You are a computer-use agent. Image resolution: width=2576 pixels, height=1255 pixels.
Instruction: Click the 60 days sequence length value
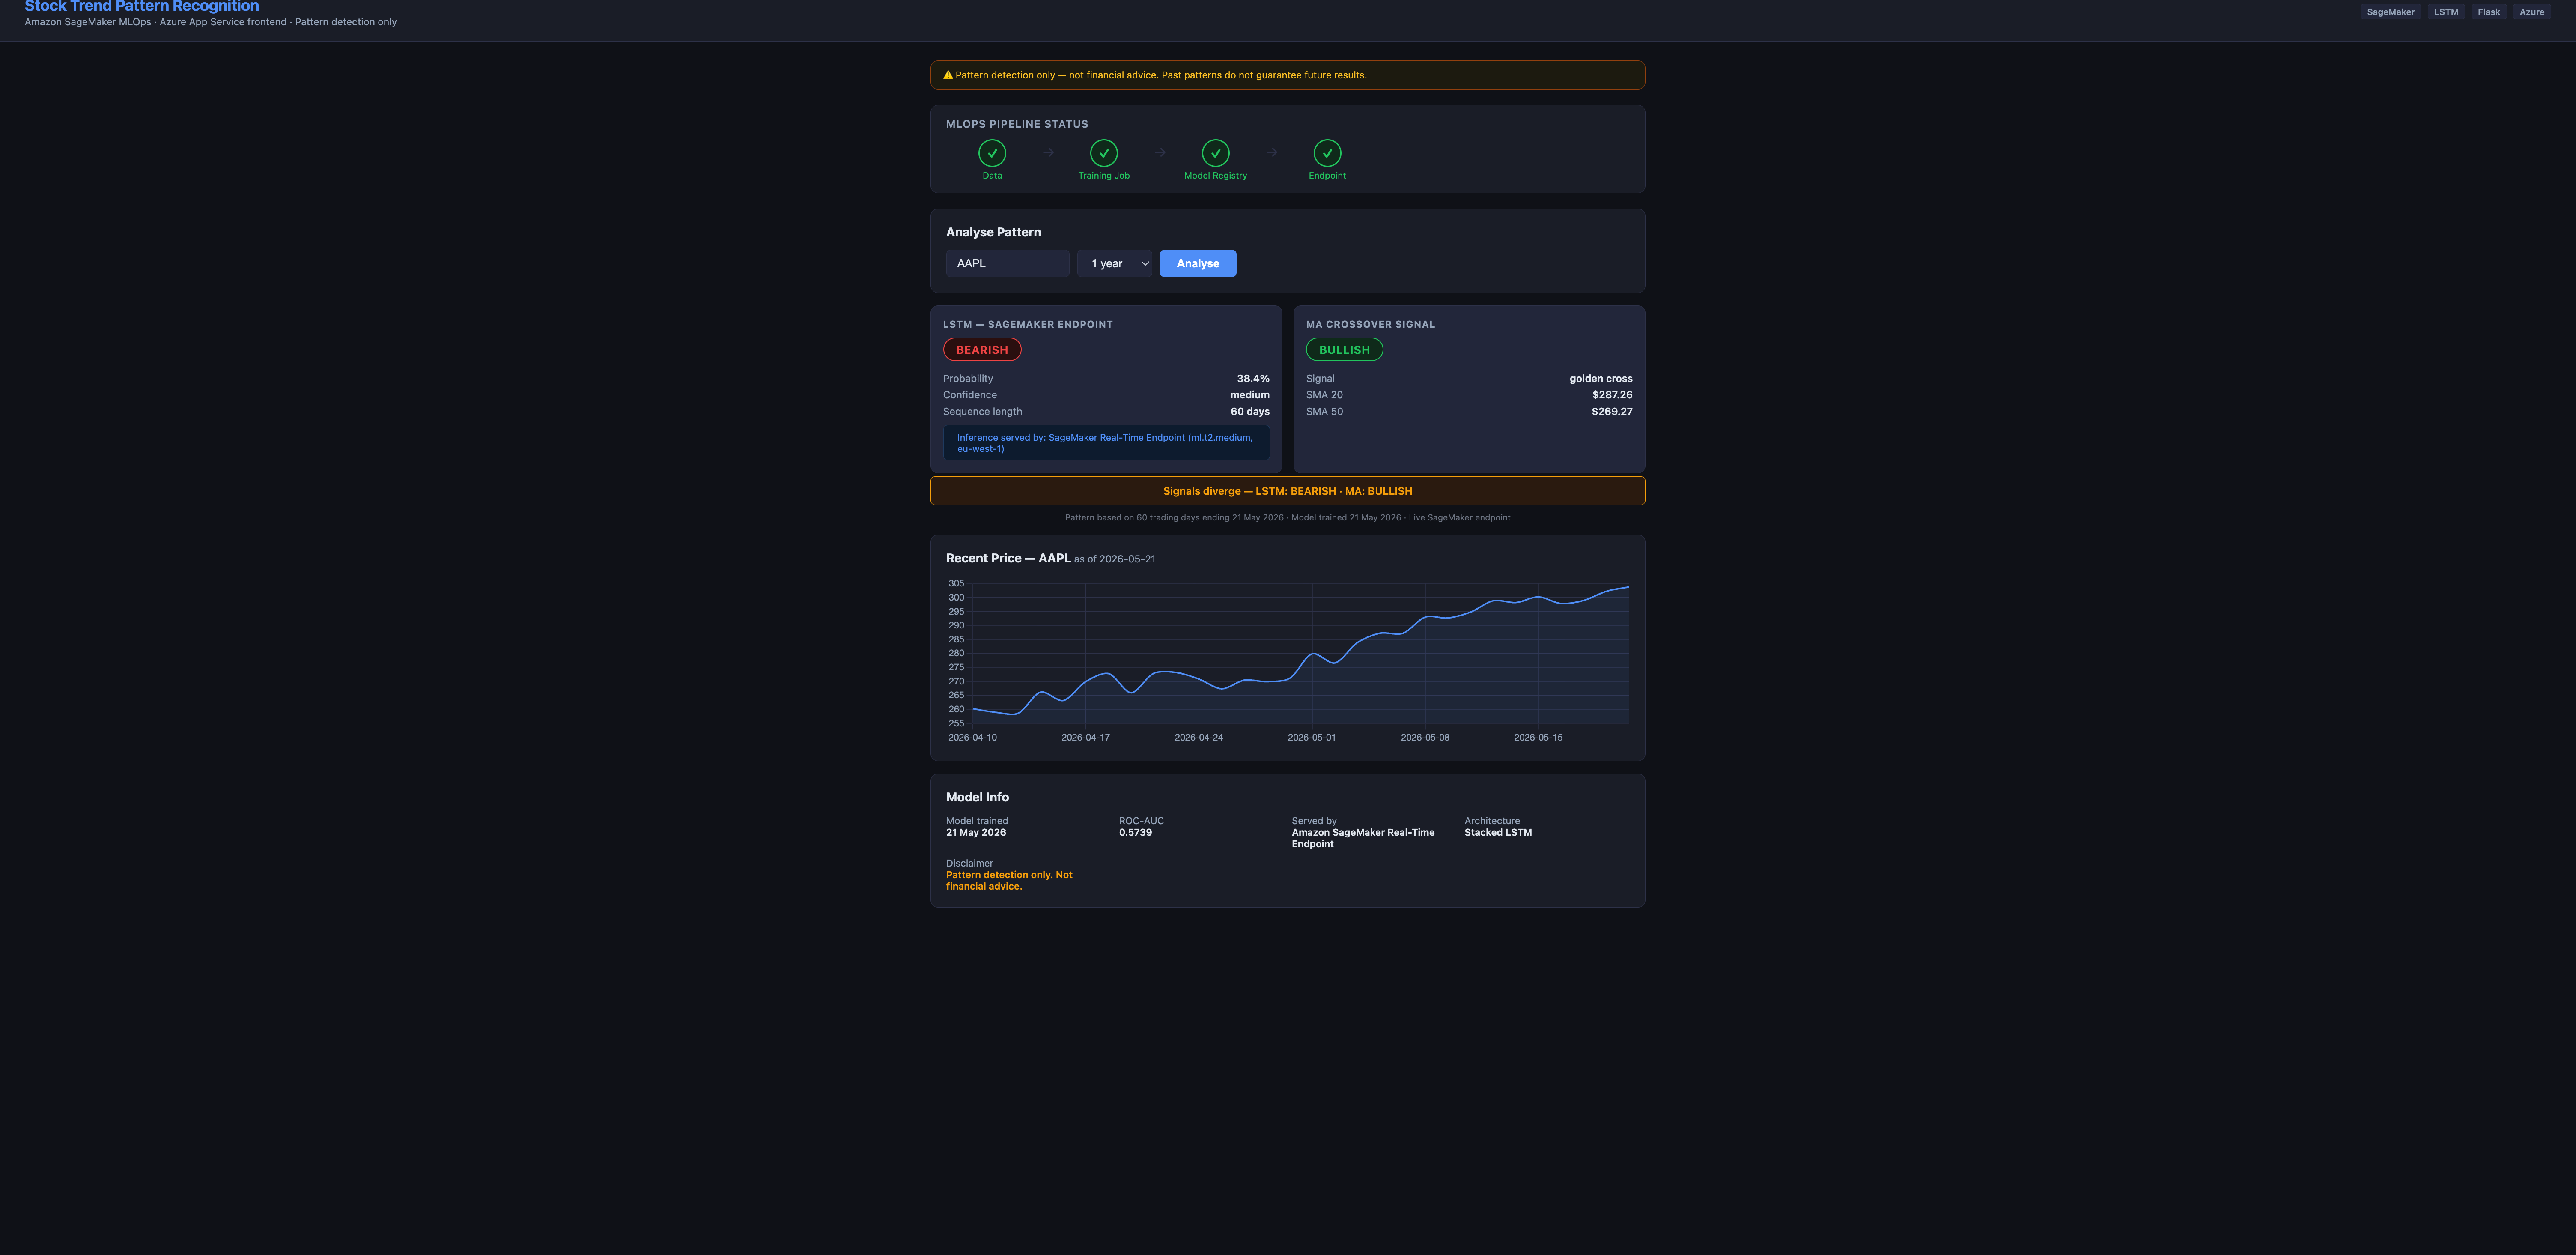[1250, 412]
